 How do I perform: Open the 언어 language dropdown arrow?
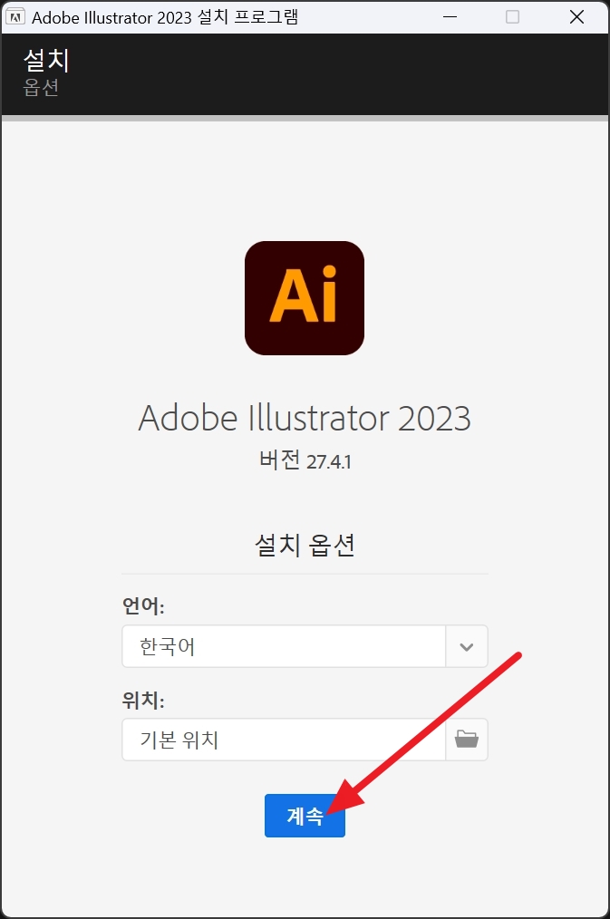[x=467, y=646]
